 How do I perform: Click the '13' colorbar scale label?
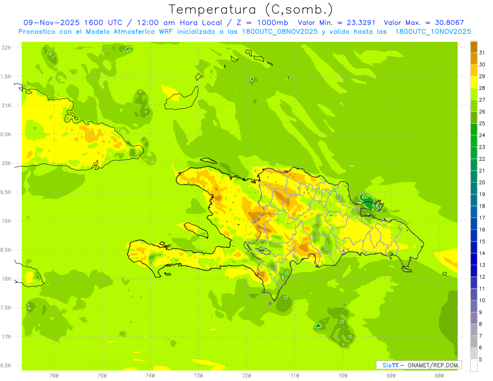482,265
